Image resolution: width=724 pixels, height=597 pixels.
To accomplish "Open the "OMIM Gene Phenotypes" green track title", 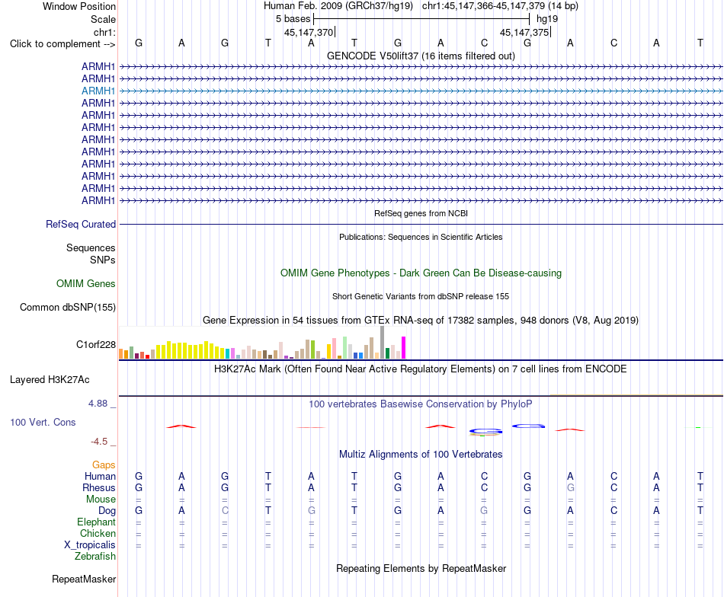I will (421, 273).
